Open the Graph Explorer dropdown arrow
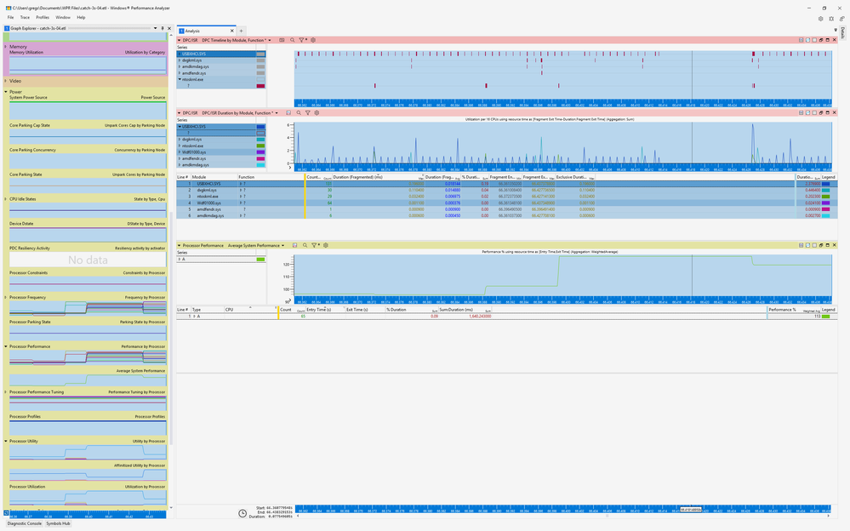 coord(155,28)
